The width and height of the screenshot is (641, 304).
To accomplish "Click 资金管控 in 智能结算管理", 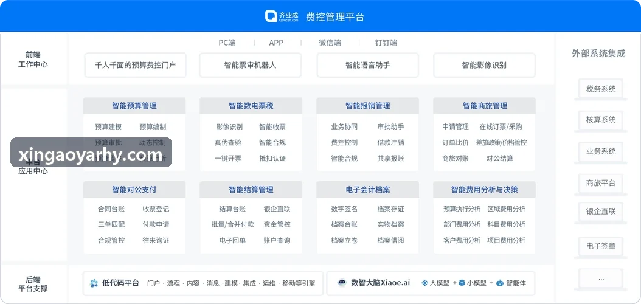I will point(277,225).
